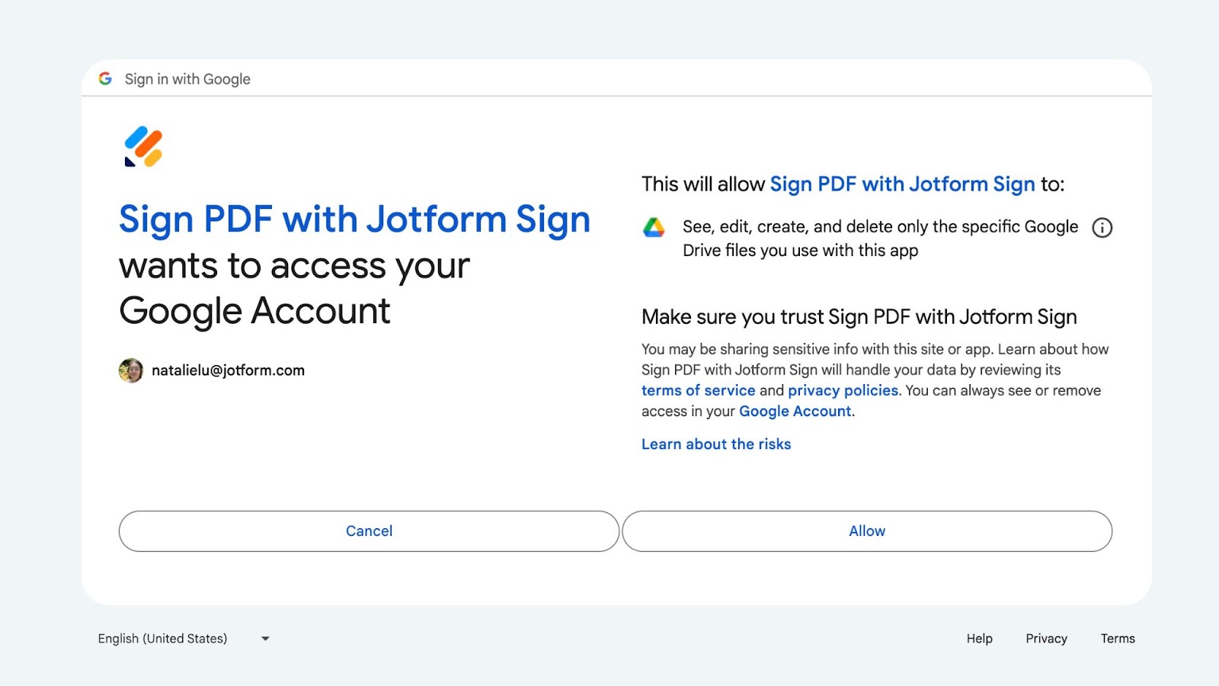
Task: Open the Privacy footer link
Action: [1046, 639]
